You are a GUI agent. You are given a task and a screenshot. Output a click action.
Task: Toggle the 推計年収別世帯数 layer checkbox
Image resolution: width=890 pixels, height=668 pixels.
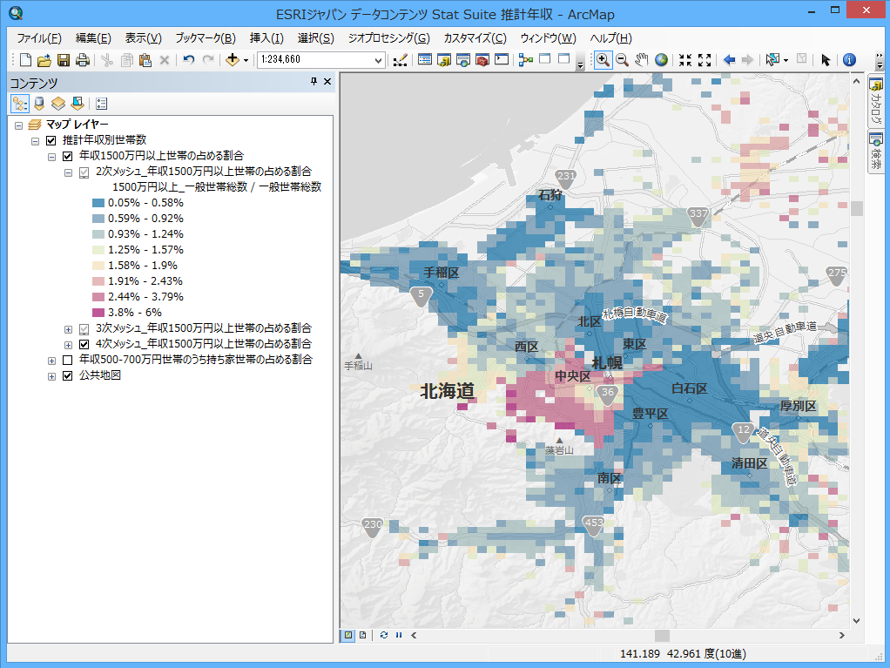pos(51,140)
